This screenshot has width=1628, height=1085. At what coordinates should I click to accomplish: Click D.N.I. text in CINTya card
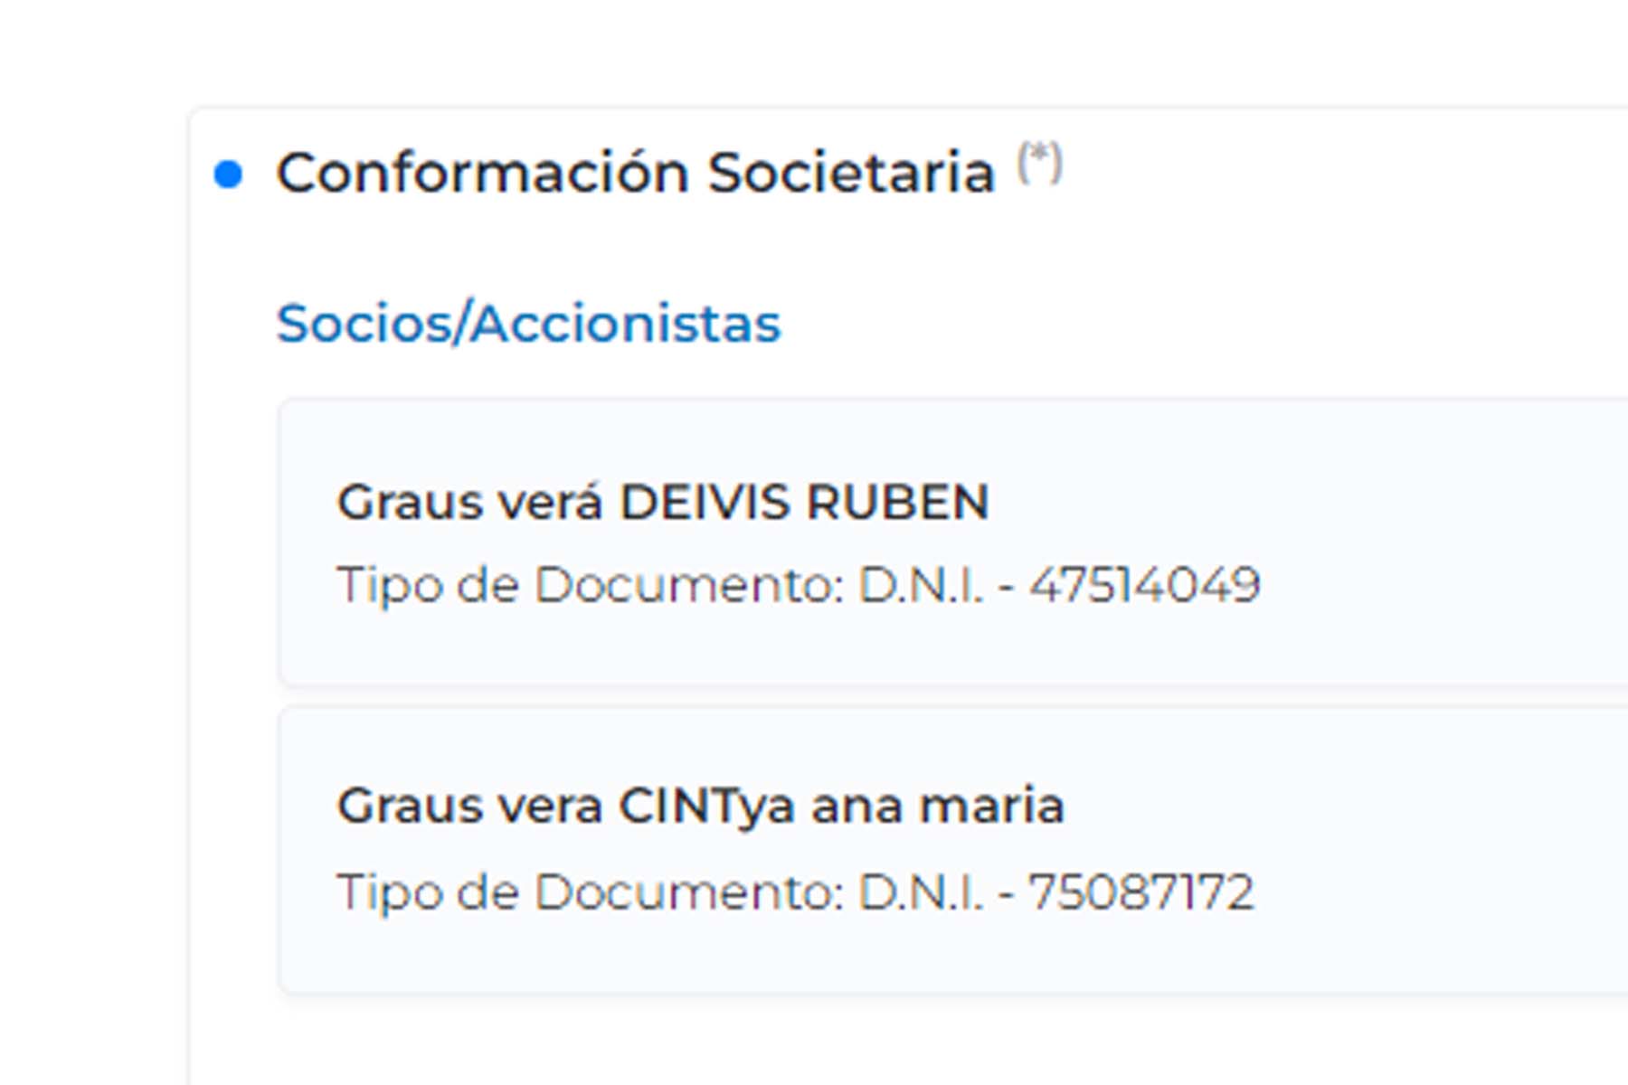(x=919, y=892)
